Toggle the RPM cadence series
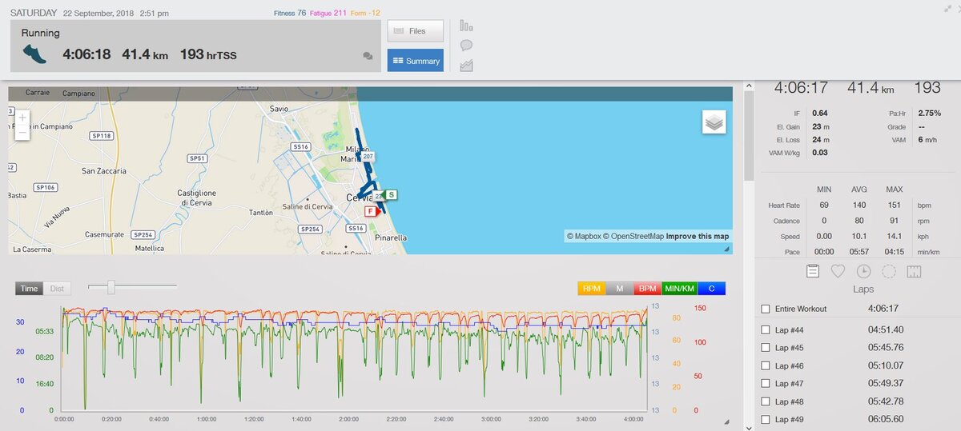The image size is (961, 431). pyautogui.click(x=592, y=289)
